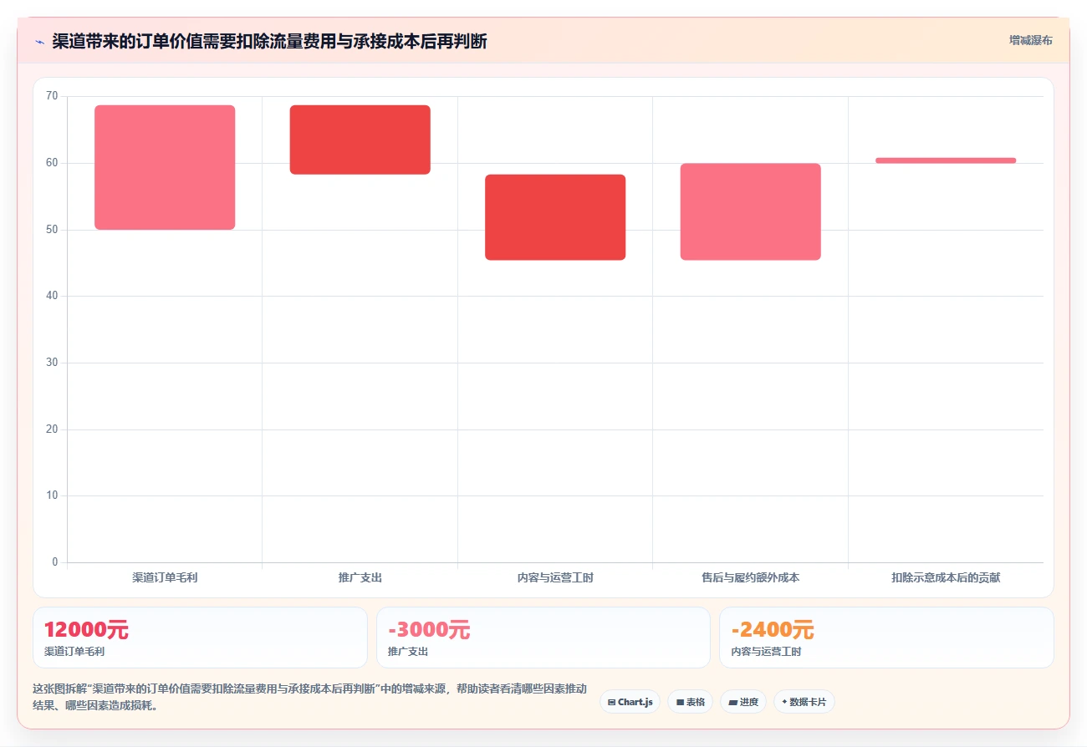1087x747 pixels.
Task: Click the 推广支出 red bar
Action: (x=360, y=140)
